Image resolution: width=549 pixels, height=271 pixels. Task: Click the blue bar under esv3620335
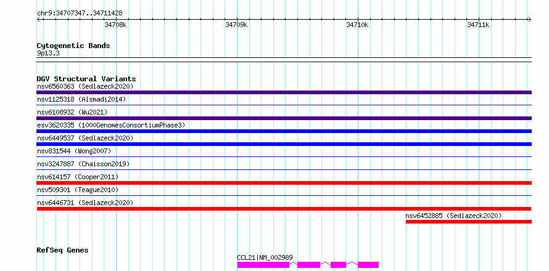tap(284, 131)
